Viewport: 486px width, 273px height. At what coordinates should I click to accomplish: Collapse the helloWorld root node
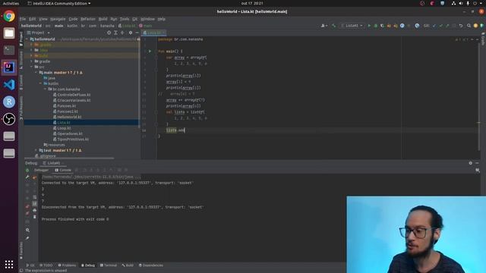tap(27, 39)
